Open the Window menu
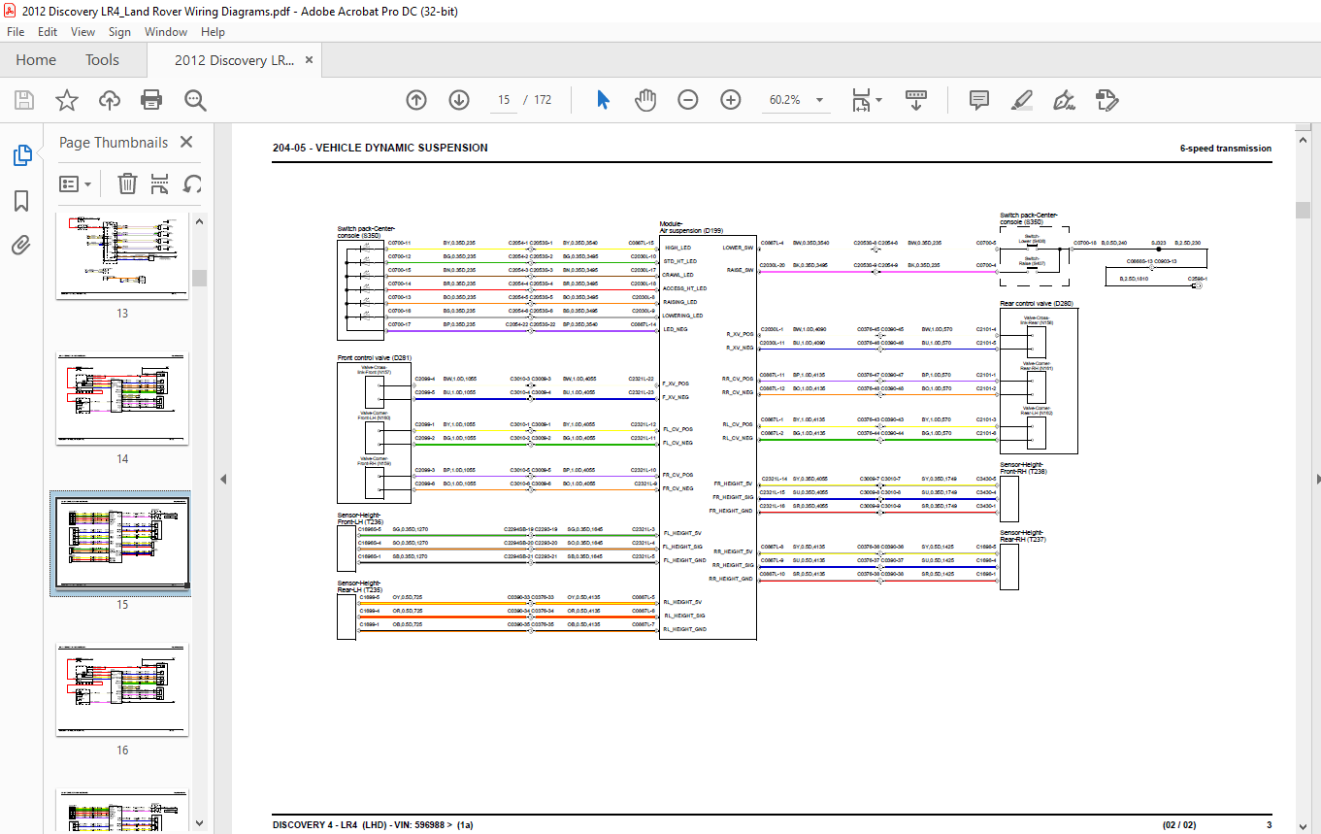This screenshot has width=1321, height=834. coord(166,32)
